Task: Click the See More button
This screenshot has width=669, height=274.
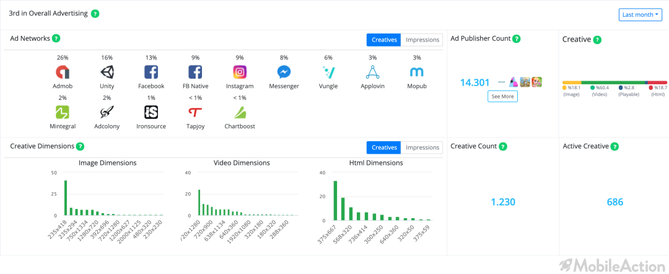Action: click(x=502, y=97)
